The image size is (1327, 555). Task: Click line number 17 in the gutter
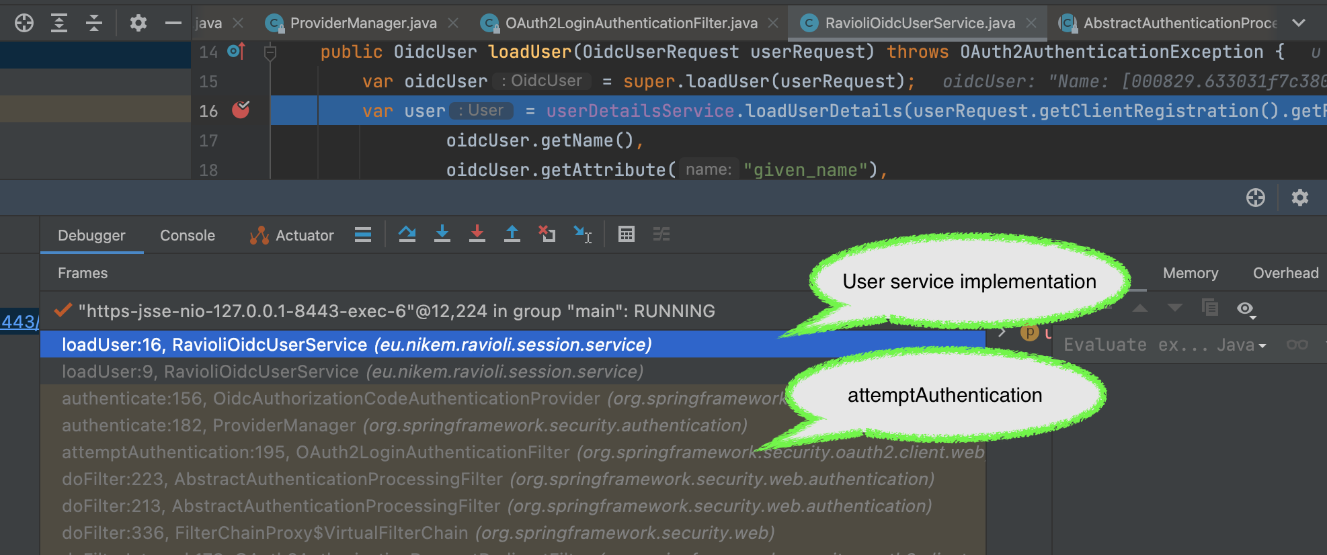pos(208,140)
